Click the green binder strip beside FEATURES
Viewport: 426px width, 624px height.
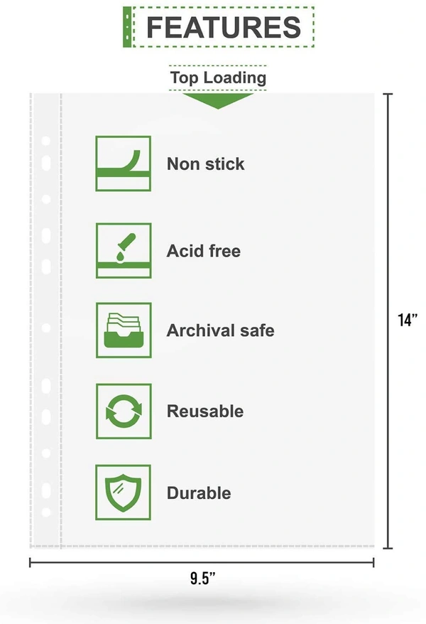pyautogui.click(x=128, y=27)
